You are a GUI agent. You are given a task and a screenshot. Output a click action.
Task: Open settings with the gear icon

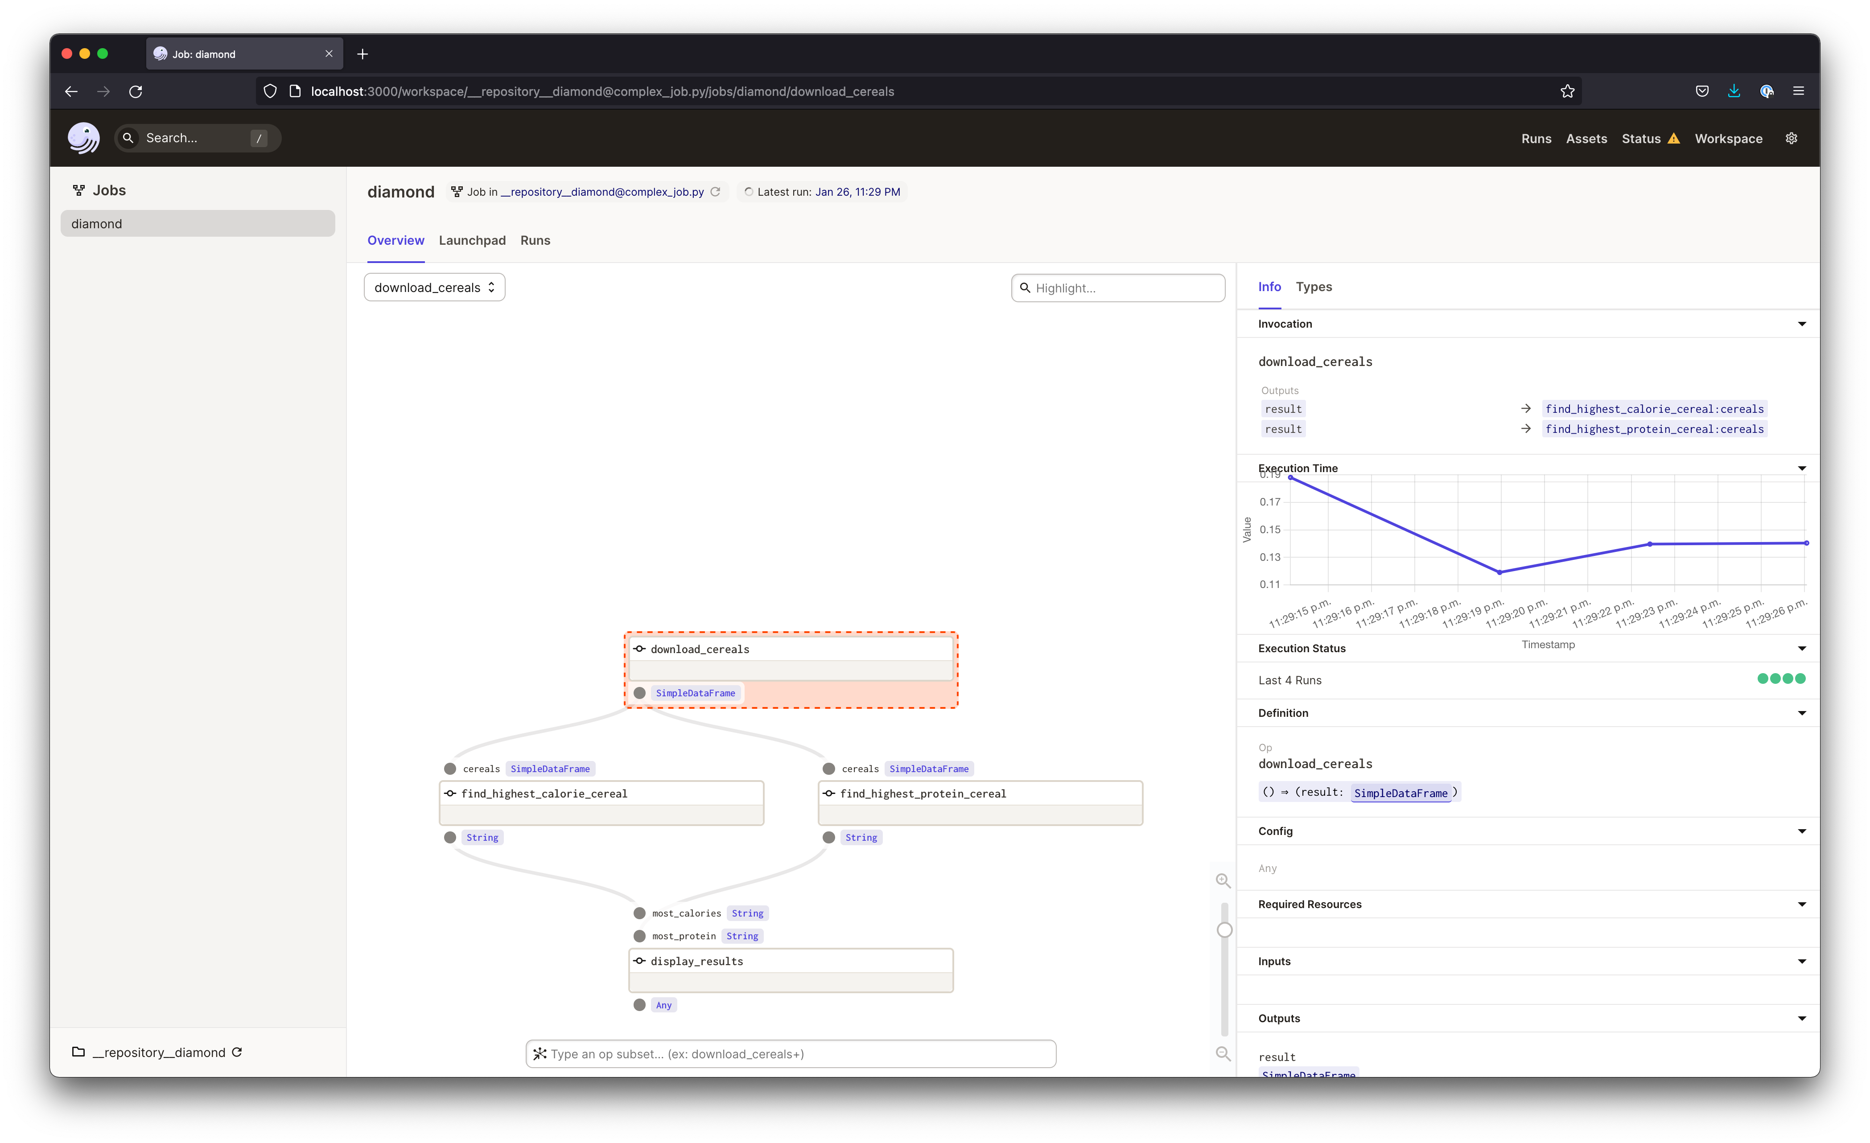(1791, 138)
